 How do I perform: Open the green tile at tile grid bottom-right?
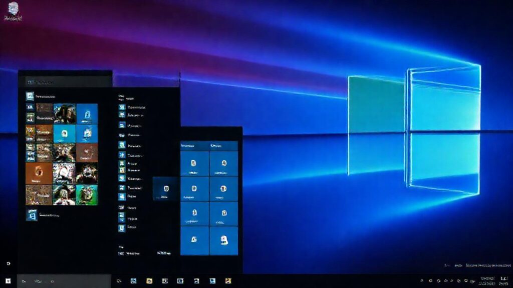tap(87, 195)
